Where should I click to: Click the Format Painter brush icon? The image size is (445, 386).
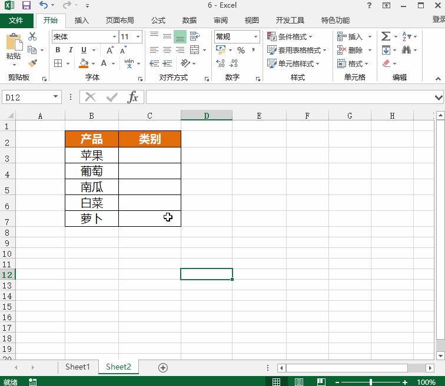pos(32,63)
